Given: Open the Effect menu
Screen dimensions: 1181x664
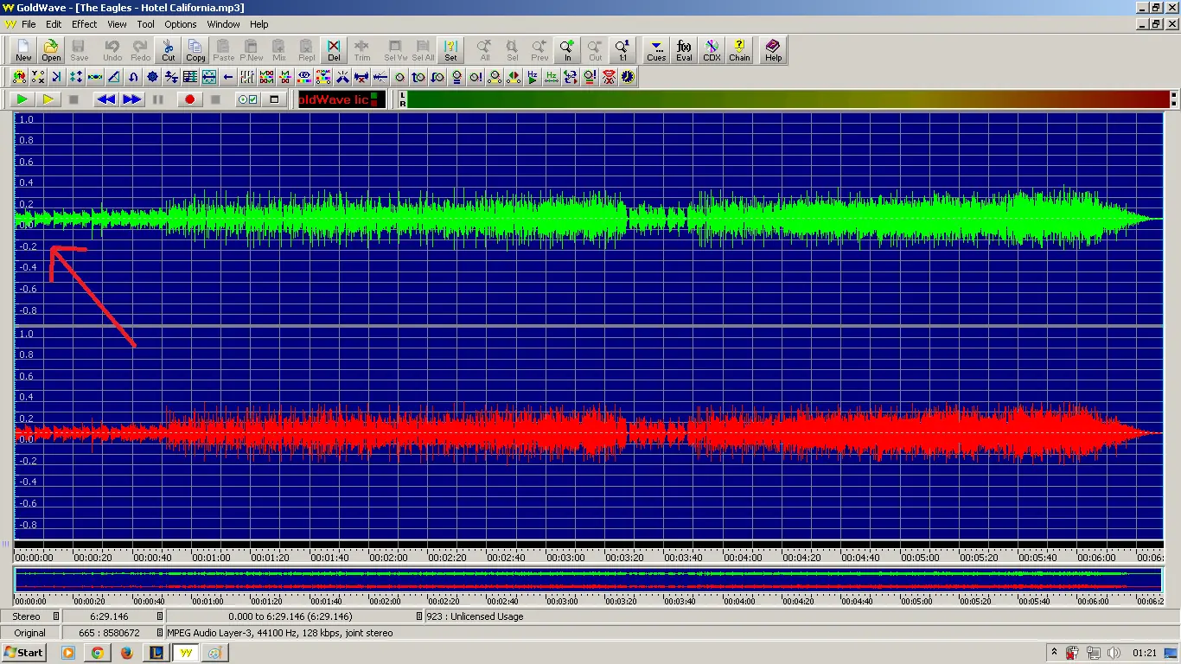Looking at the screenshot, I should [83, 23].
